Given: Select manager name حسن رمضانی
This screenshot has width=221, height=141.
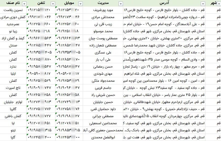Looking at the screenshot, I should pos(103,67).
